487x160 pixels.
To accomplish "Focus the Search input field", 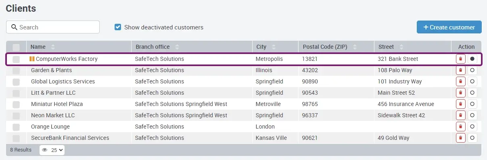I will pos(53,27).
